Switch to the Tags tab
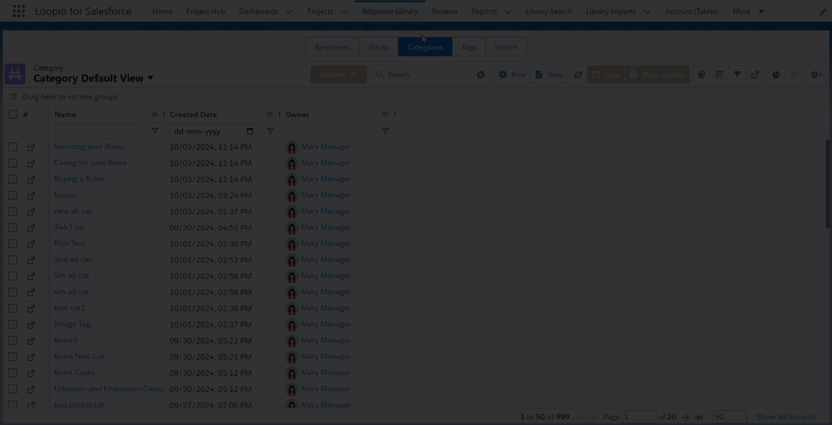Image resolution: width=832 pixels, height=425 pixels. click(x=469, y=47)
